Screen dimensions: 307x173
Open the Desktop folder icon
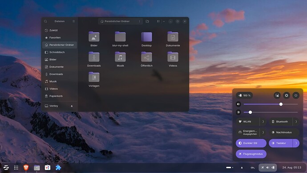[146, 37]
